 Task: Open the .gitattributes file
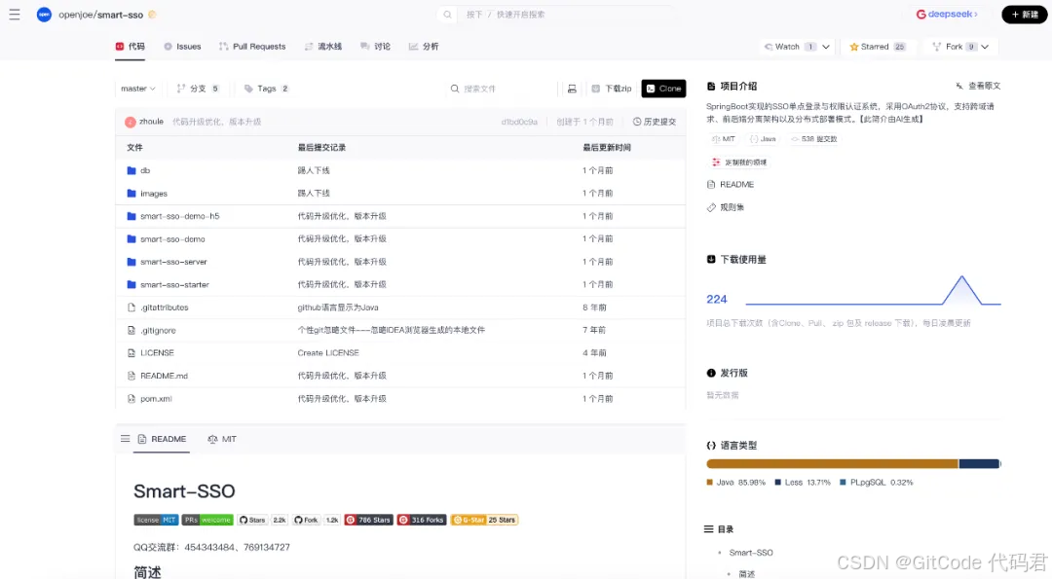(x=165, y=308)
